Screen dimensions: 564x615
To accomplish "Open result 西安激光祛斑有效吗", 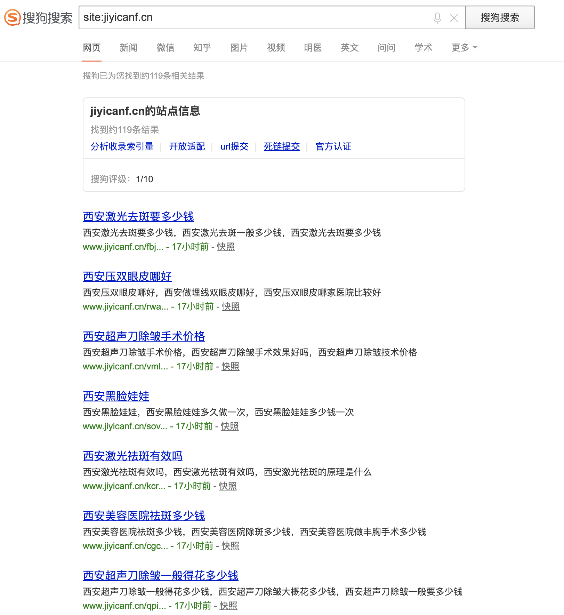I will pyautogui.click(x=133, y=456).
